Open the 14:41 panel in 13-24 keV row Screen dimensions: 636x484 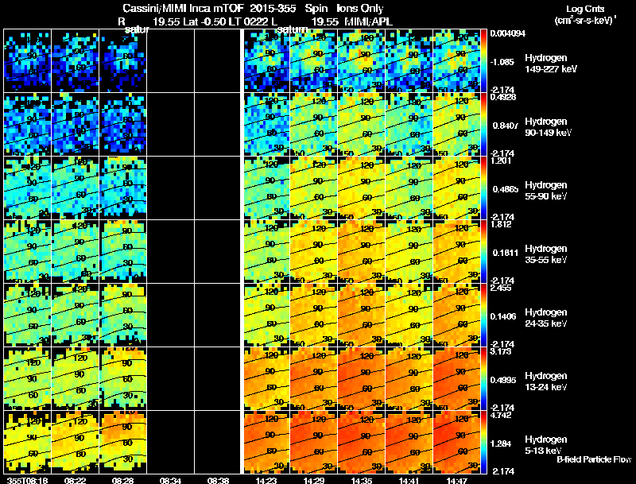point(409,379)
